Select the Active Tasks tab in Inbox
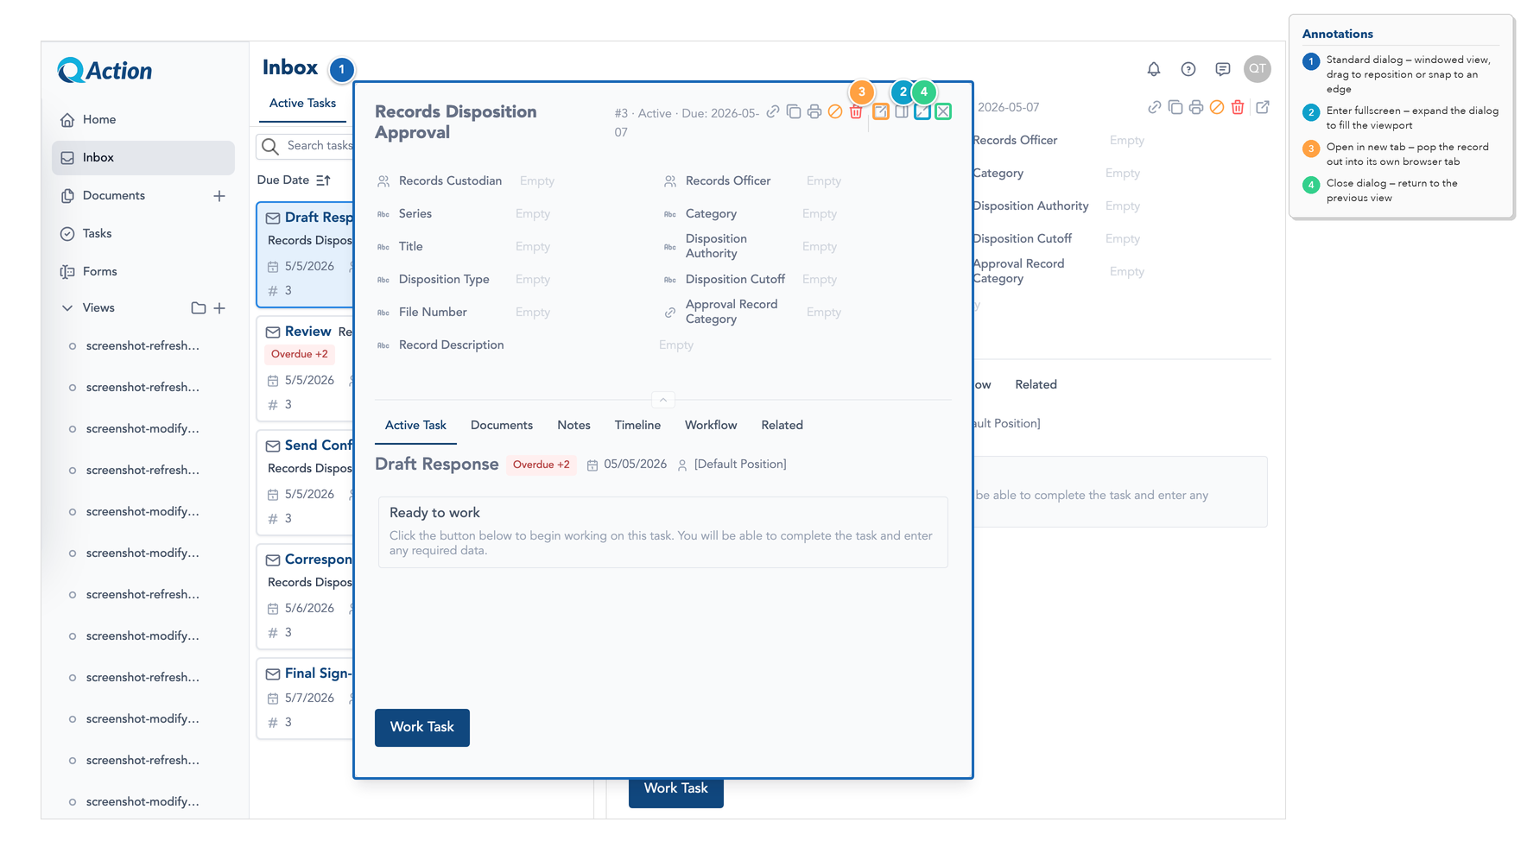 point(302,104)
